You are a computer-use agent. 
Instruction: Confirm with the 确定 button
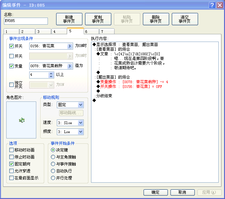coord(156,192)
